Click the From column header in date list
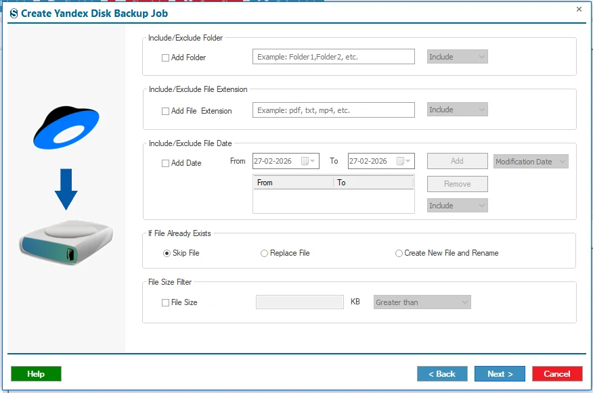This screenshot has height=393, width=593. click(293, 183)
